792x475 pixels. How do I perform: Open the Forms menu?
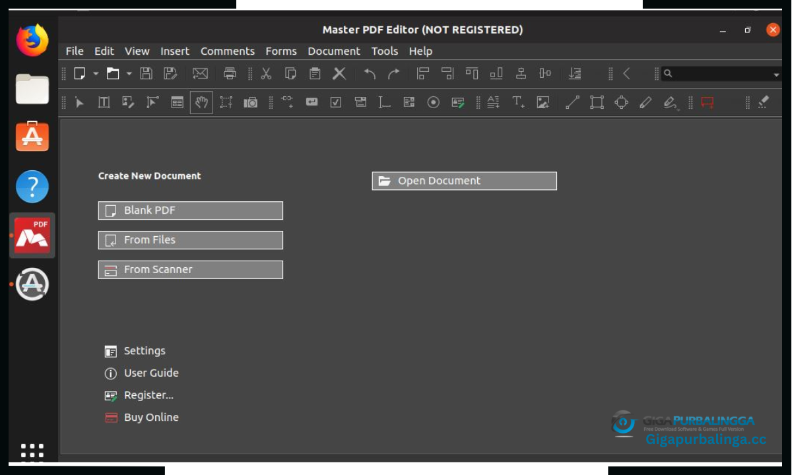coord(281,51)
